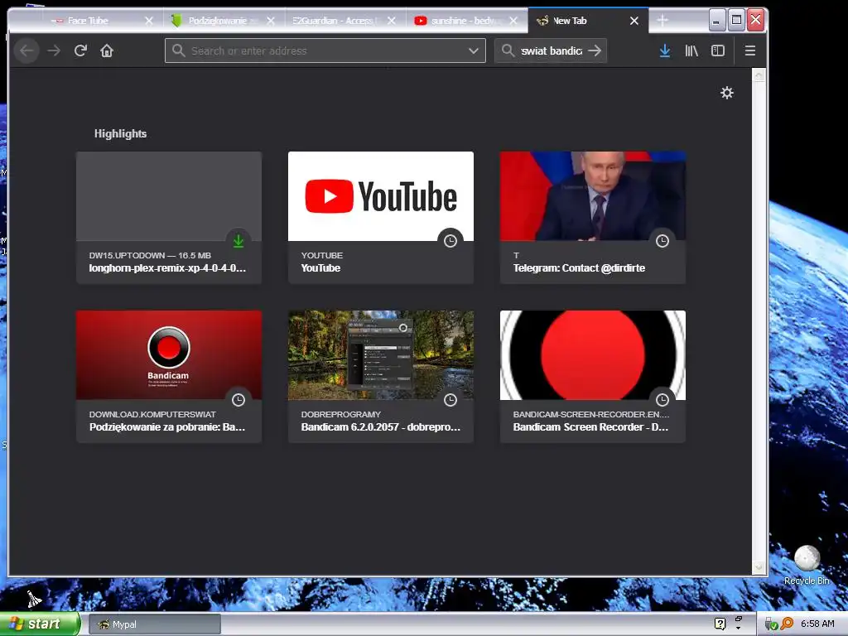Image resolution: width=848 pixels, height=636 pixels.
Task: Click the scrollbar down arrow
Action: [x=759, y=567]
